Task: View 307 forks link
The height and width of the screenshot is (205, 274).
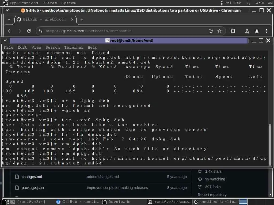Action: point(213,187)
